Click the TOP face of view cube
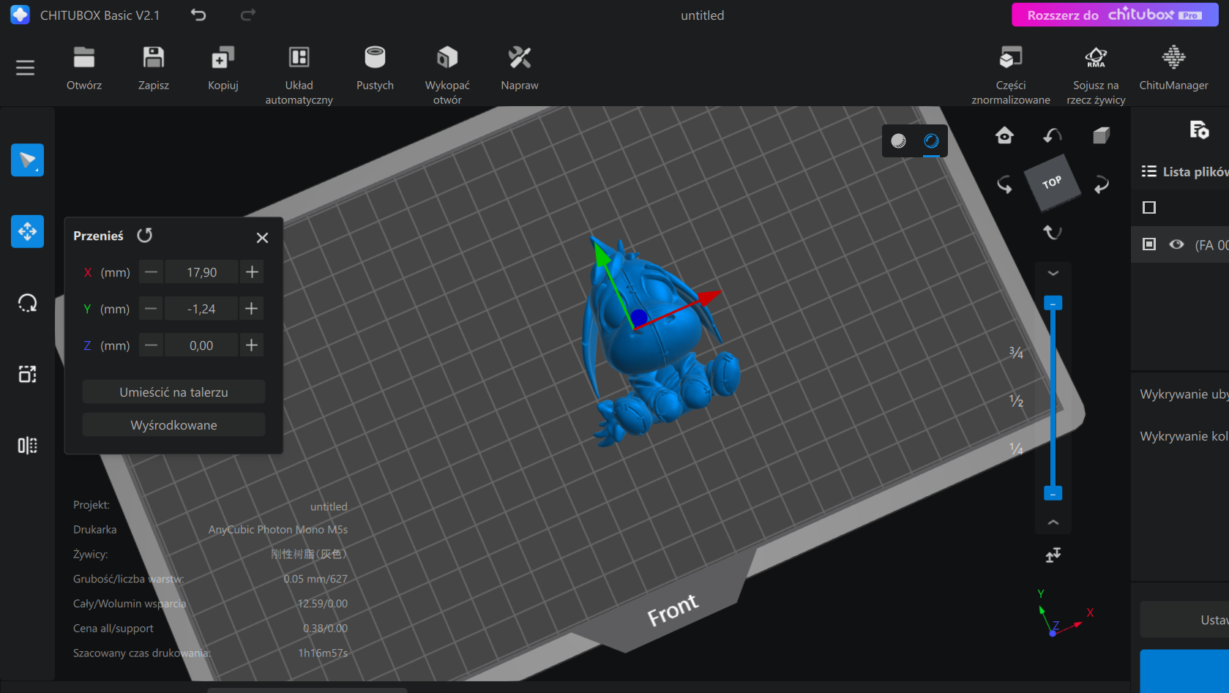Image resolution: width=1229 pixels, height=693 pixels. pyautogui.click(x=1052, y=183)
